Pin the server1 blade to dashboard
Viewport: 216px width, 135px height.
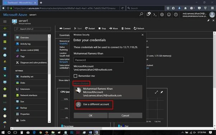(x=208, y=20)
